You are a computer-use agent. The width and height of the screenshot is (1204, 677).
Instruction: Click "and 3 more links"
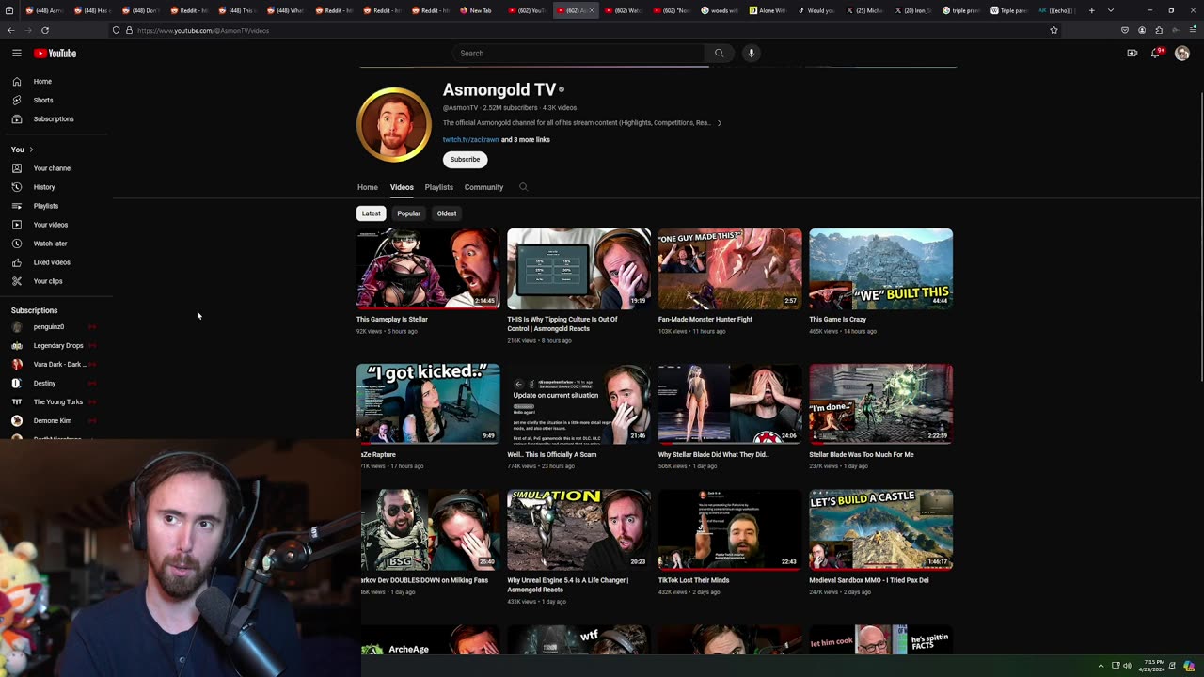pos(526,140)
